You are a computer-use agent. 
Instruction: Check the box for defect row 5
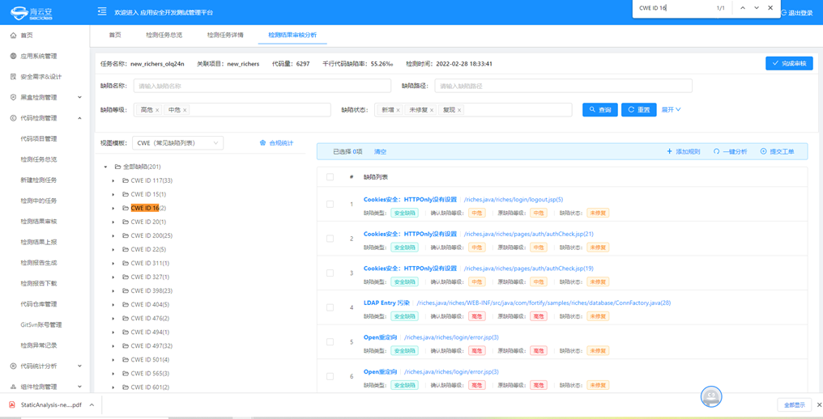pos(330,342)
